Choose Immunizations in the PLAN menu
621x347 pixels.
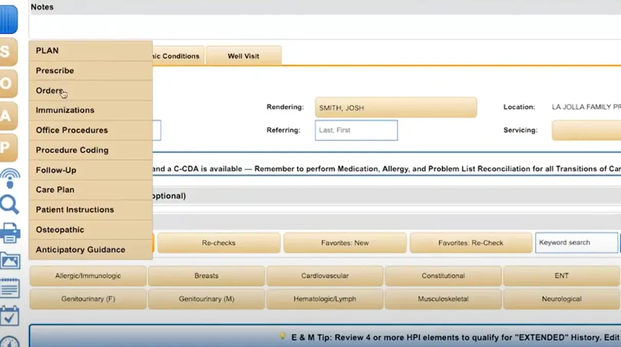(65, 110)
